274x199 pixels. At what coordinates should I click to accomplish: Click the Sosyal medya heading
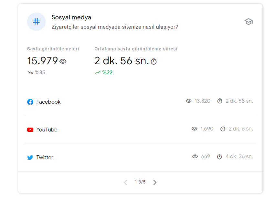pyautogui.click(x=71, y=17)
